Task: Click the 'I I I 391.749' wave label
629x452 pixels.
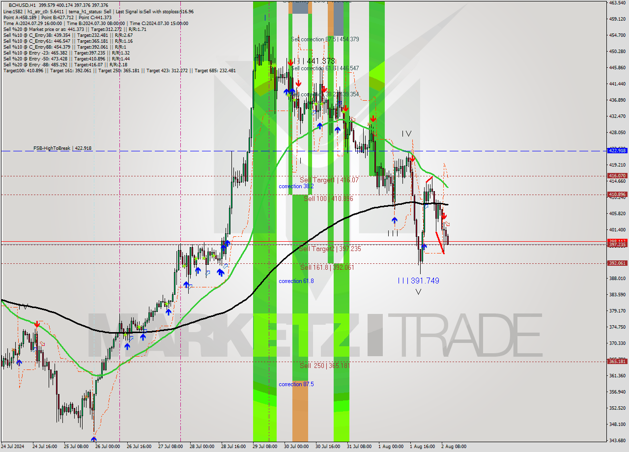Action: coord(419,281)
